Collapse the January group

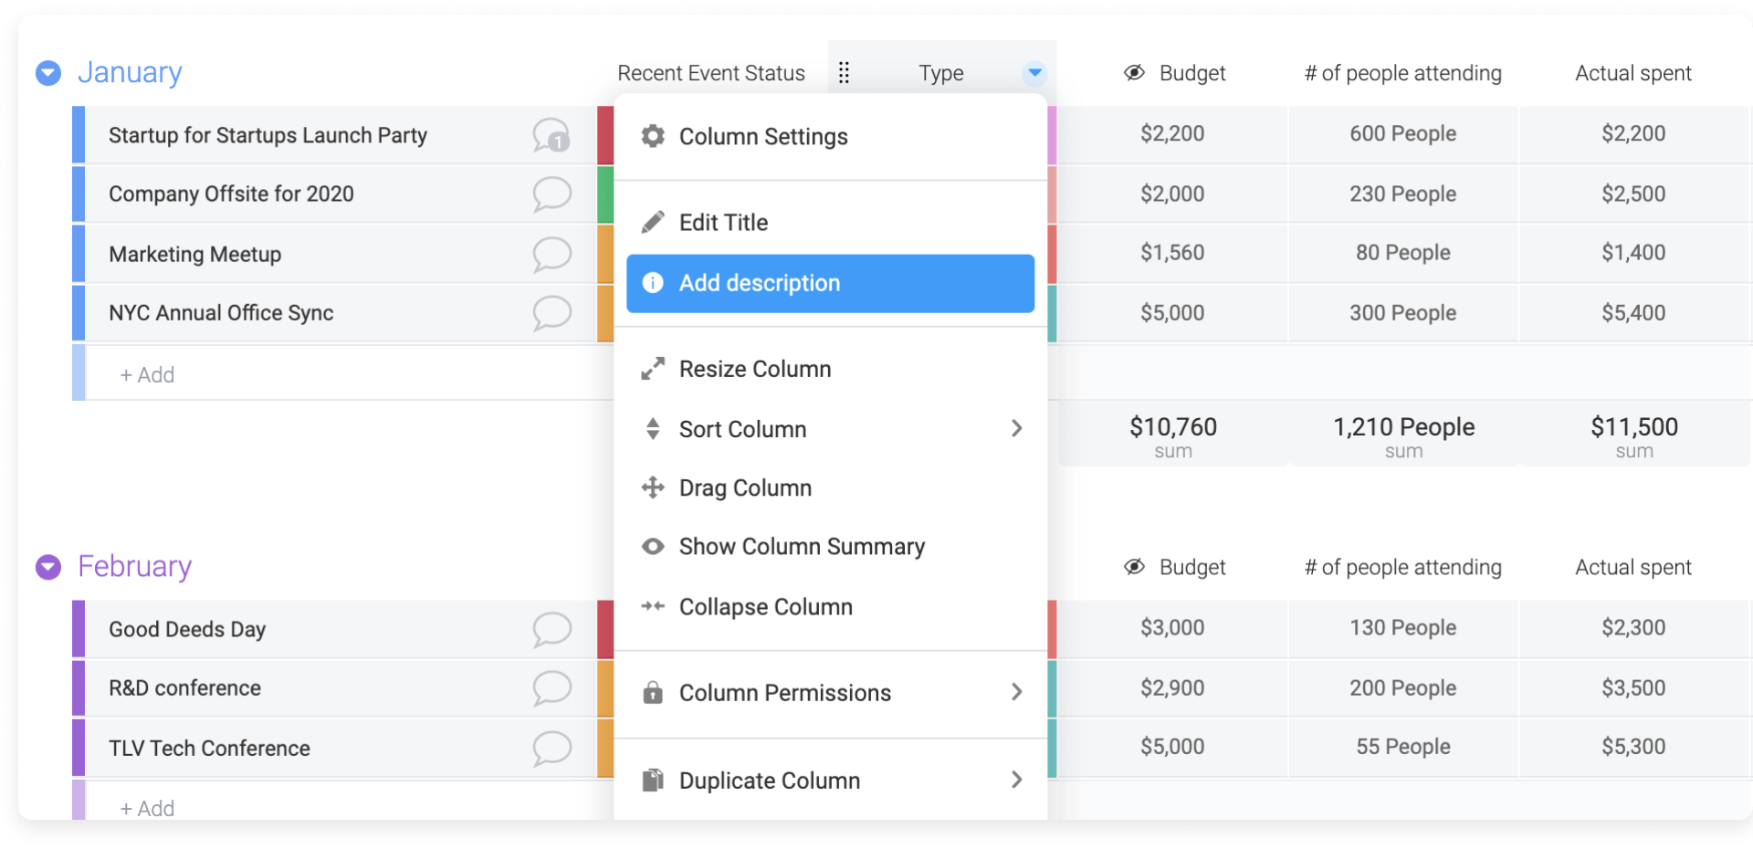pyautogui.click(x=47, y=72)
